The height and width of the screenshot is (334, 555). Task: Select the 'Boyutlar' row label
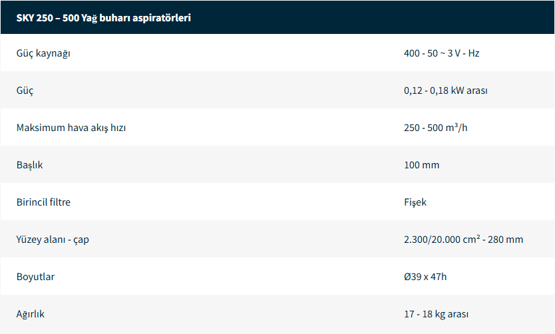pyautogui.click(x=35, y=277)
